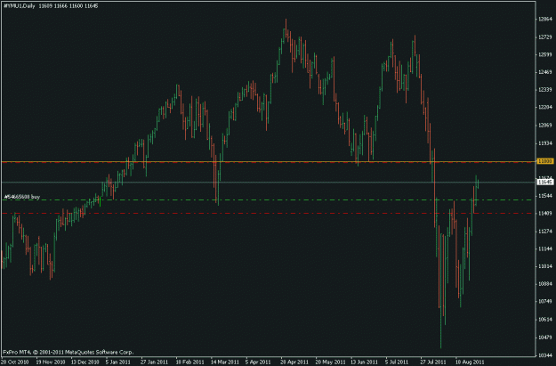Click the 12069 price axis label

(x=545, y=126)
